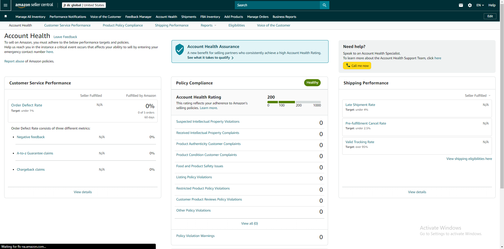Select Account Health in the bookmark bar
The height and width of the screenshot is (249, 504).
(x=166, y=17)
